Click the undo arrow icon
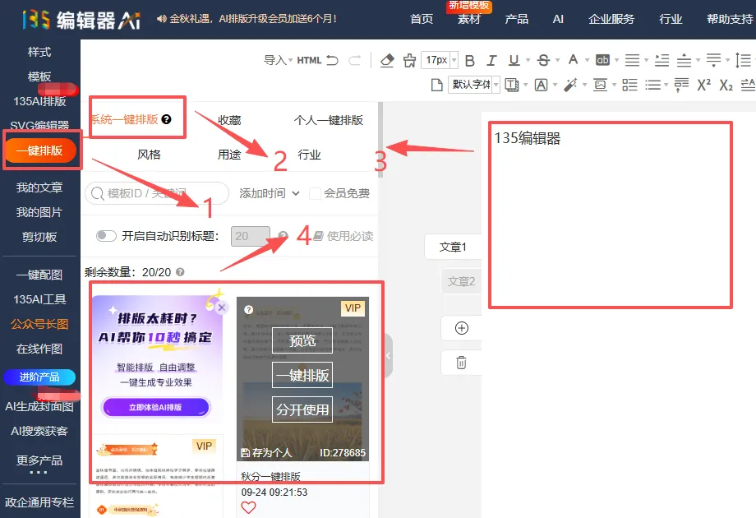 point(333,60)
